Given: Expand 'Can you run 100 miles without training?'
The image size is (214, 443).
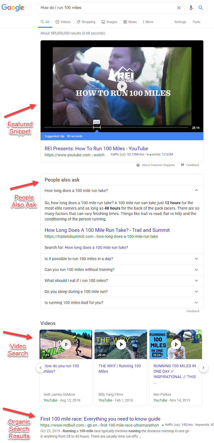Looking at the screenshot, I should [x=122, y=270].
